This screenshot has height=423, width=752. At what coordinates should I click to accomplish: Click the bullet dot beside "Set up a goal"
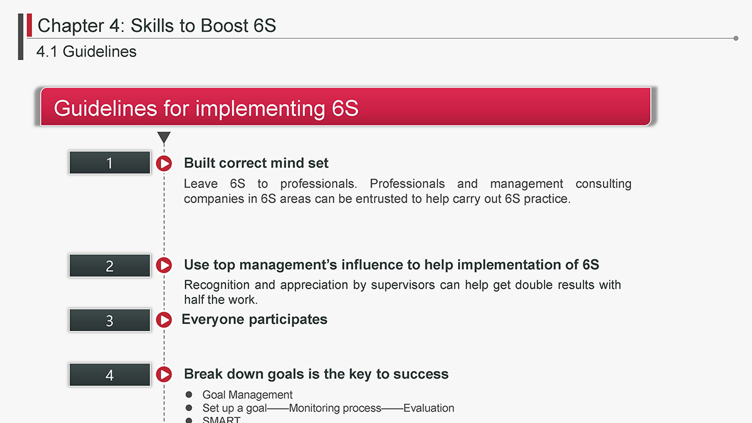point(189,408)
